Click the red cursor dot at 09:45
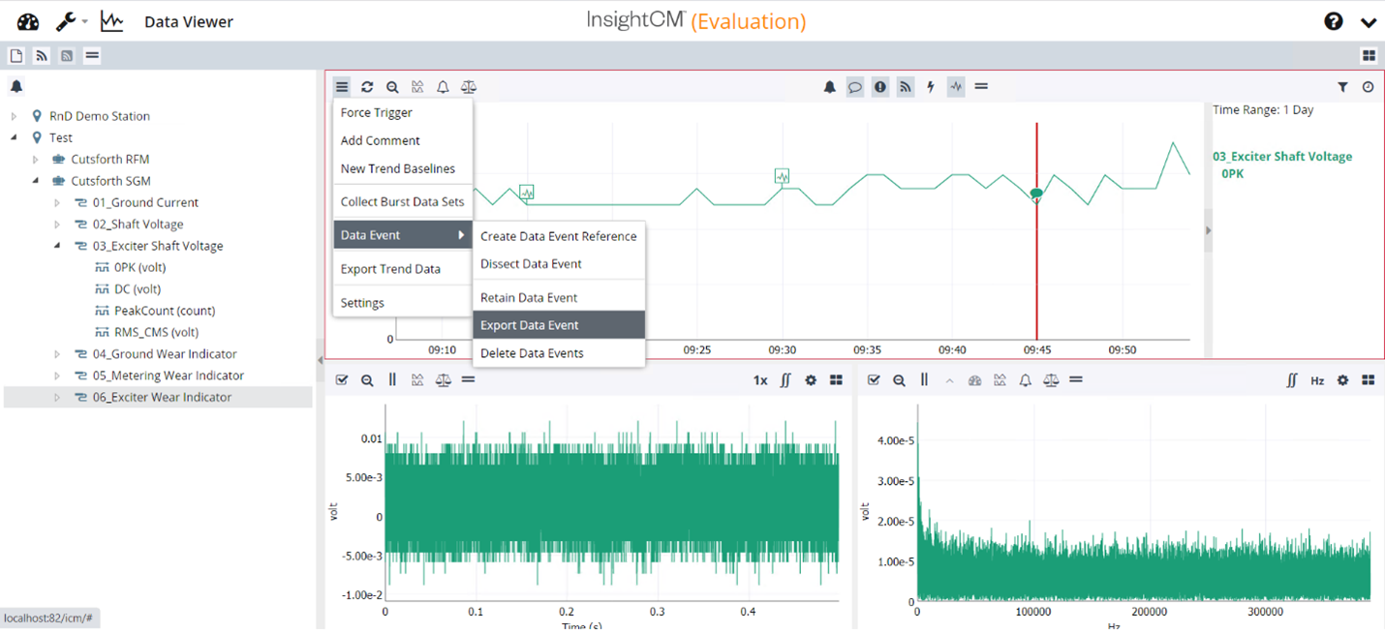 (x=1036, y=194)
